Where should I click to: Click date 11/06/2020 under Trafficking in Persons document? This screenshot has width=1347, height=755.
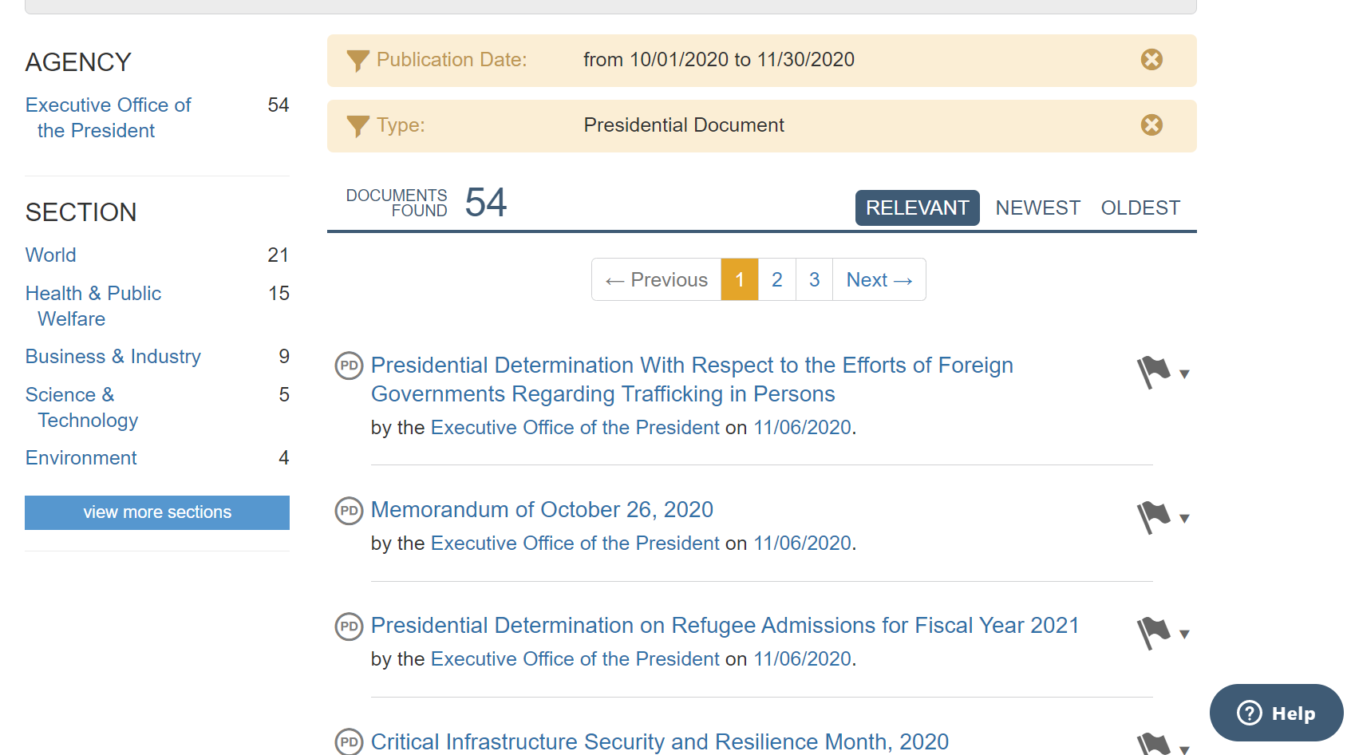tap(802, 427)
